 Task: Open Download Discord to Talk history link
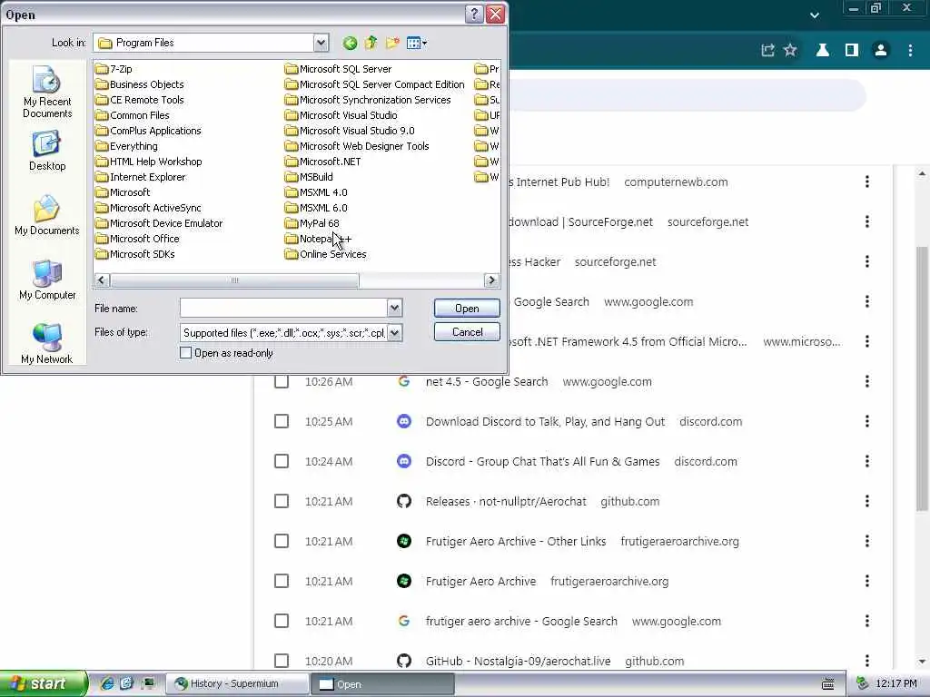coord(545,421)
